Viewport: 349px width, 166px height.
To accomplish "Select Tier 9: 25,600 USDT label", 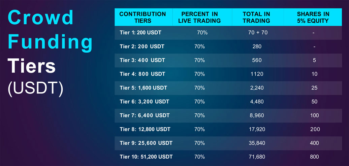I will (146, 143).
